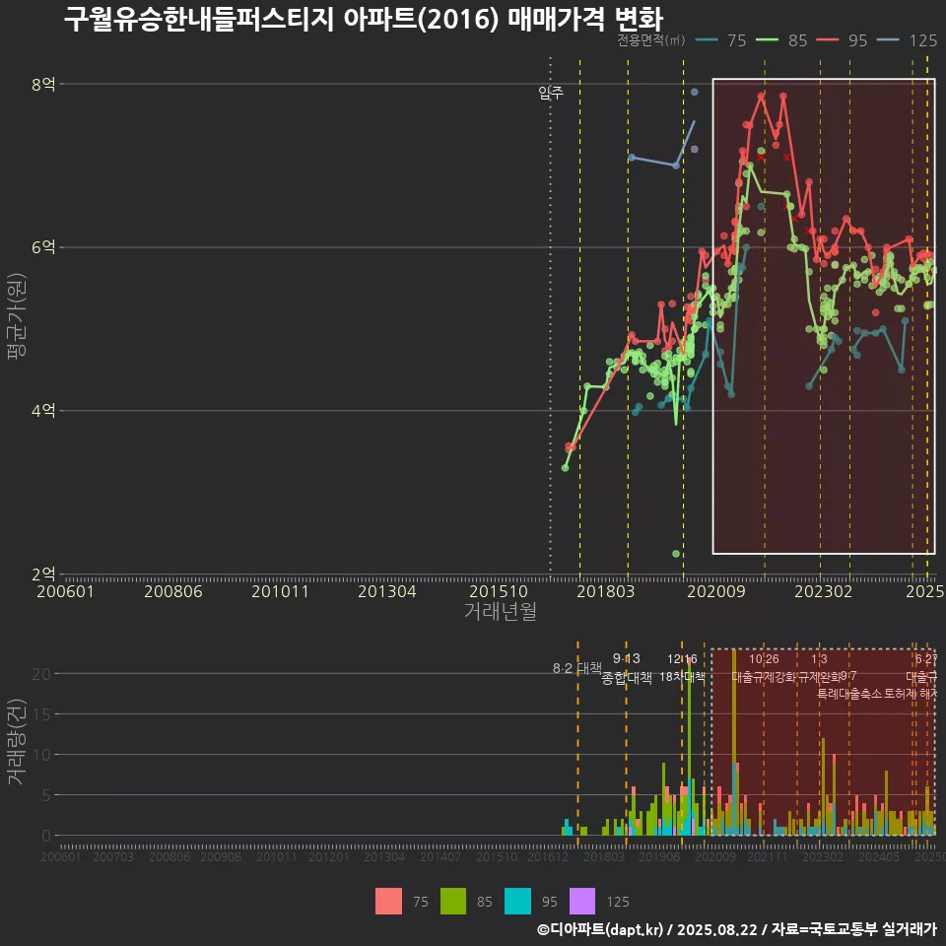Click the 201011 price chart x-axis label
Image resolution: width=946 pixels, height=946 pixels.
pyautogui.click(x=280, y=591)
